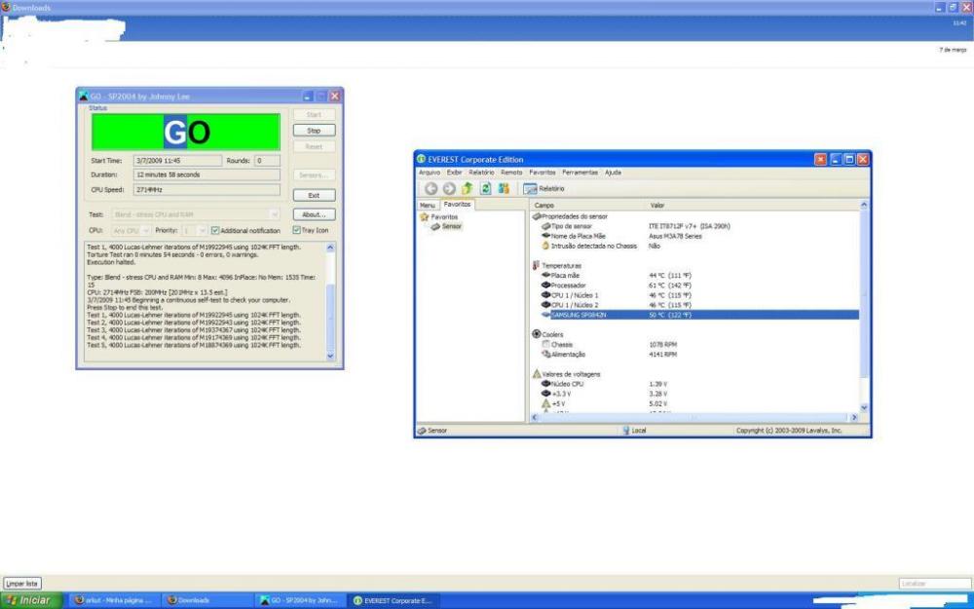Click the About... button in SP2004
This screenshot has width=974, height=609.
[314, 214]
